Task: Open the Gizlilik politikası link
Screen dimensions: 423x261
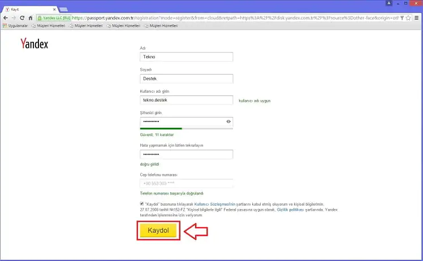Action: pyautogui.click(x=290, y=210)
